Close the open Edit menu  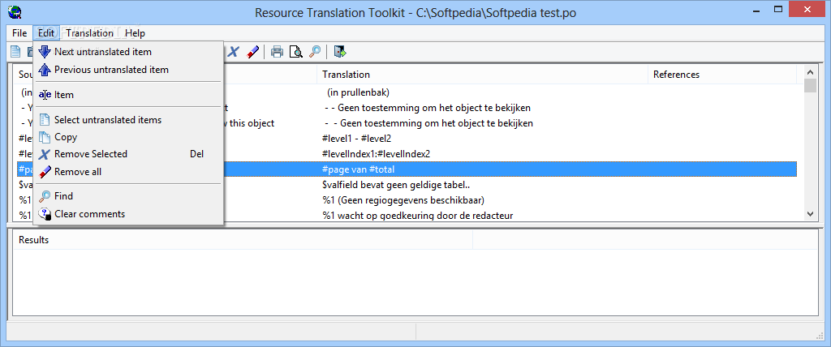46,33
